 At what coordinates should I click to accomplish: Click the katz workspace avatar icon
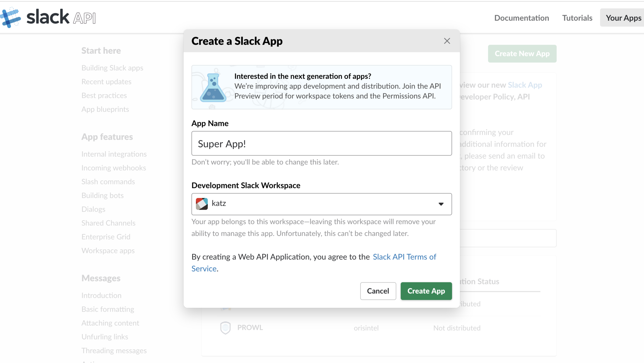202,204
